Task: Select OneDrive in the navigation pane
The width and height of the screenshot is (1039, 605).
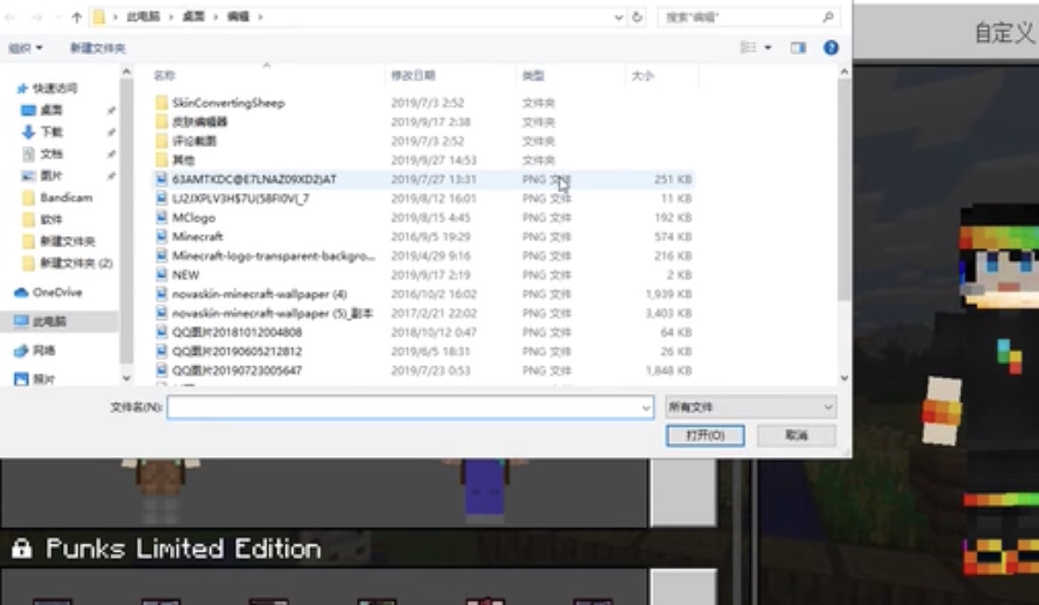Action: (x=57, y=293)
